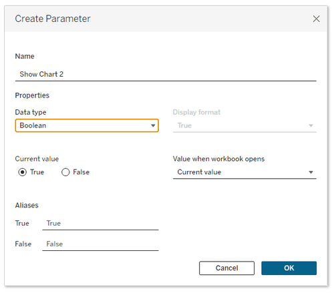Click the Name field containing Show Chart 2
This screenshot has height=293, width=334.
click(166, 74)
